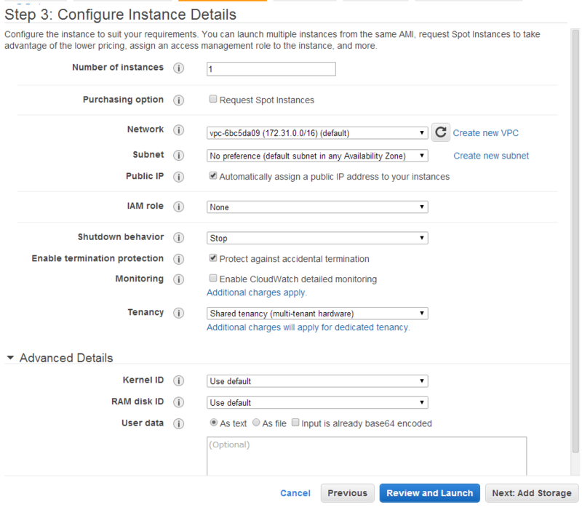Uncheck Protect against accidental termination
Image resolution: width=582 pixels, height=507 pixels.
point(213,258)
